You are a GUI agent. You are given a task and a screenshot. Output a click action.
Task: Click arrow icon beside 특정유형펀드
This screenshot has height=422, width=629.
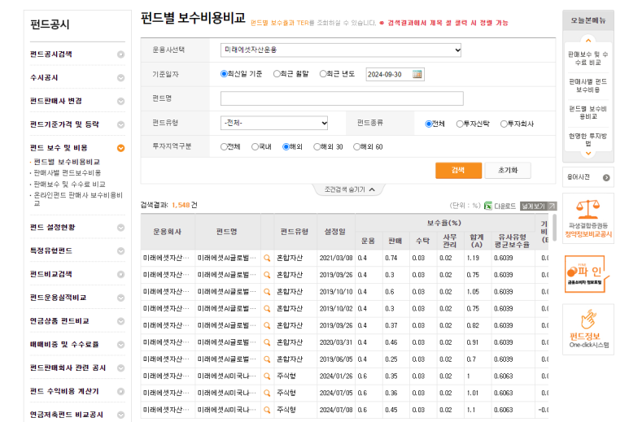coord(120,251)
